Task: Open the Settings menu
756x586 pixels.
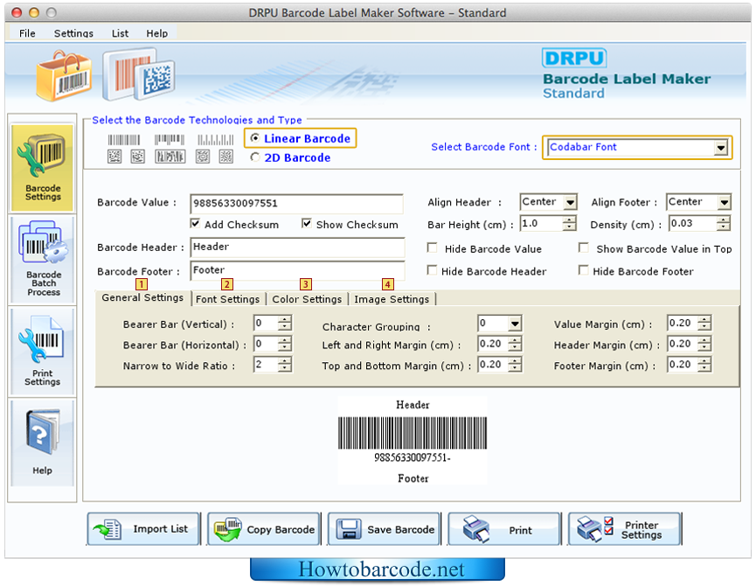Action: click(73, 33)
